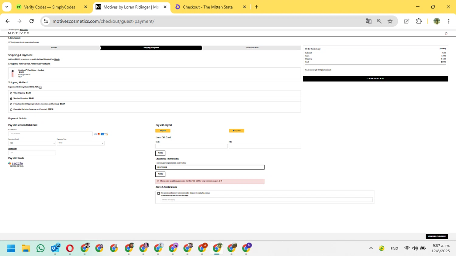This screenshot has width=456, height=256.
Task: Click the Motives logo
Action: tap(19, 33)
